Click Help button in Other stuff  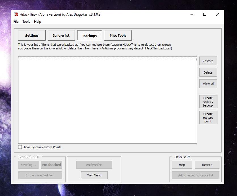[182, 165]
